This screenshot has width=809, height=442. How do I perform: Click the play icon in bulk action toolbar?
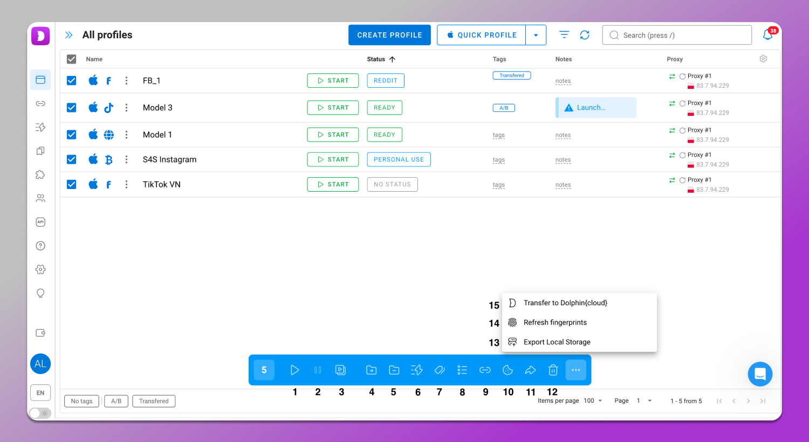tap(294, 370)
